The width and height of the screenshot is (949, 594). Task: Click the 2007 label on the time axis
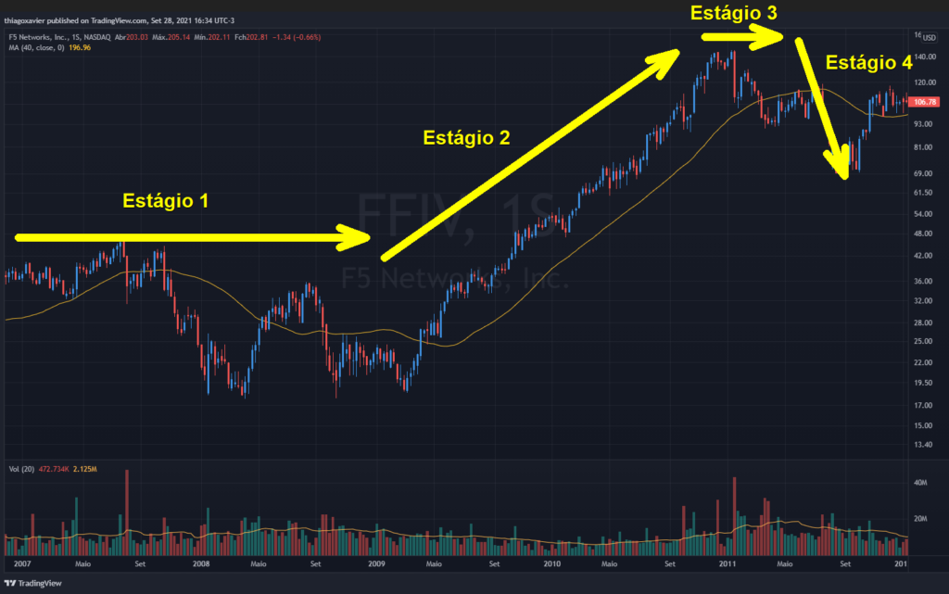[22, 563]
